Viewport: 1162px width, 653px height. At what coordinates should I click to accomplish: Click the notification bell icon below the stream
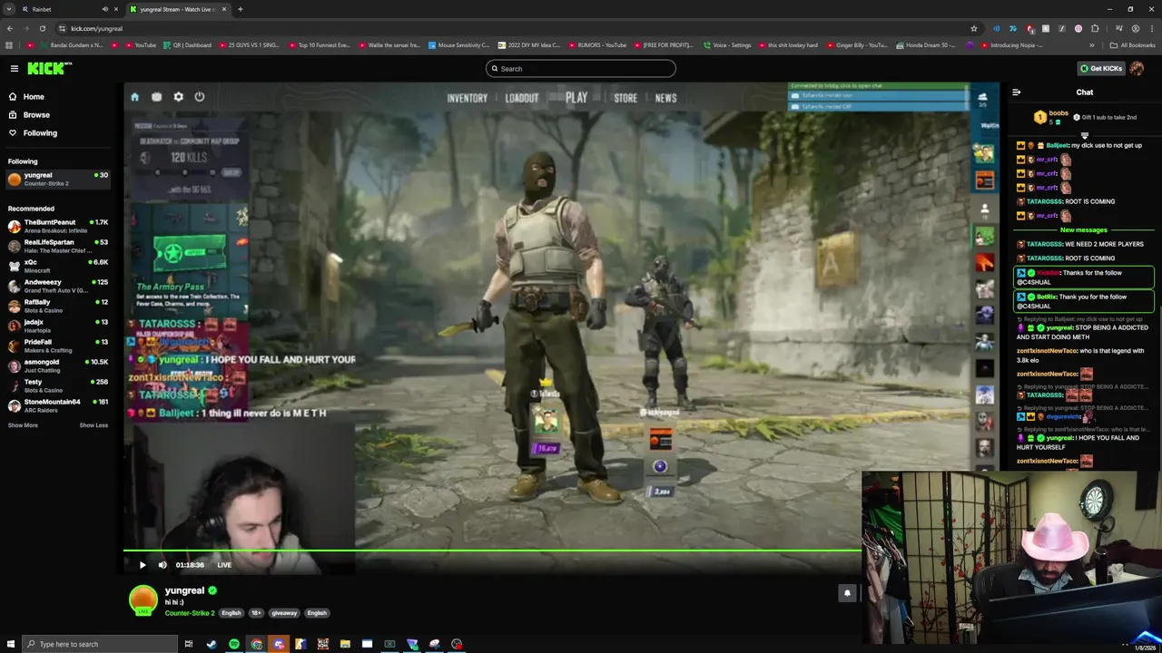[x=847, y=593]
